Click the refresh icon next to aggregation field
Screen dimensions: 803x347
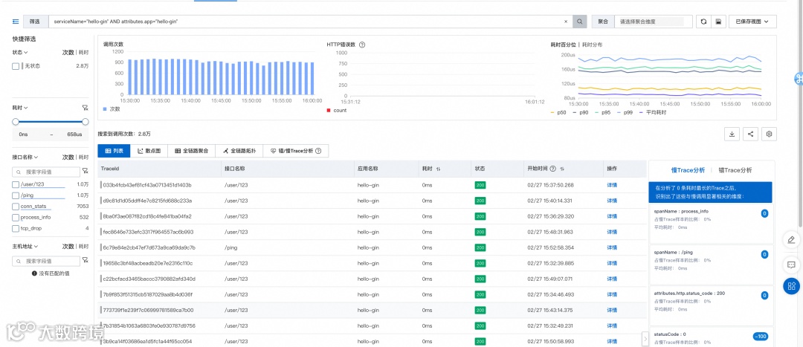click(703, 22)
